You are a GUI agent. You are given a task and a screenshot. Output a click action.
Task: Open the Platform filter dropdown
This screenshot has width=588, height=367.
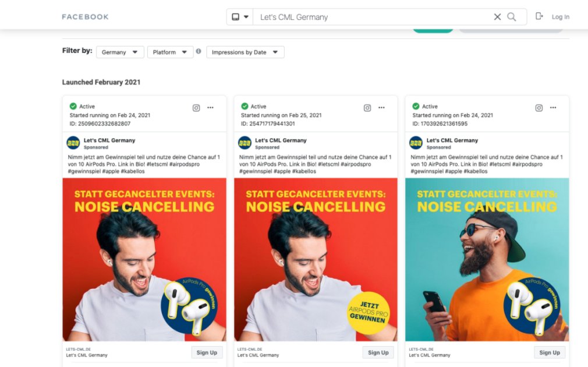170,52
